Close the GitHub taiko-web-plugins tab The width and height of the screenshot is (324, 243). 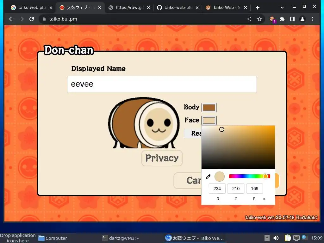pos(197,8)
